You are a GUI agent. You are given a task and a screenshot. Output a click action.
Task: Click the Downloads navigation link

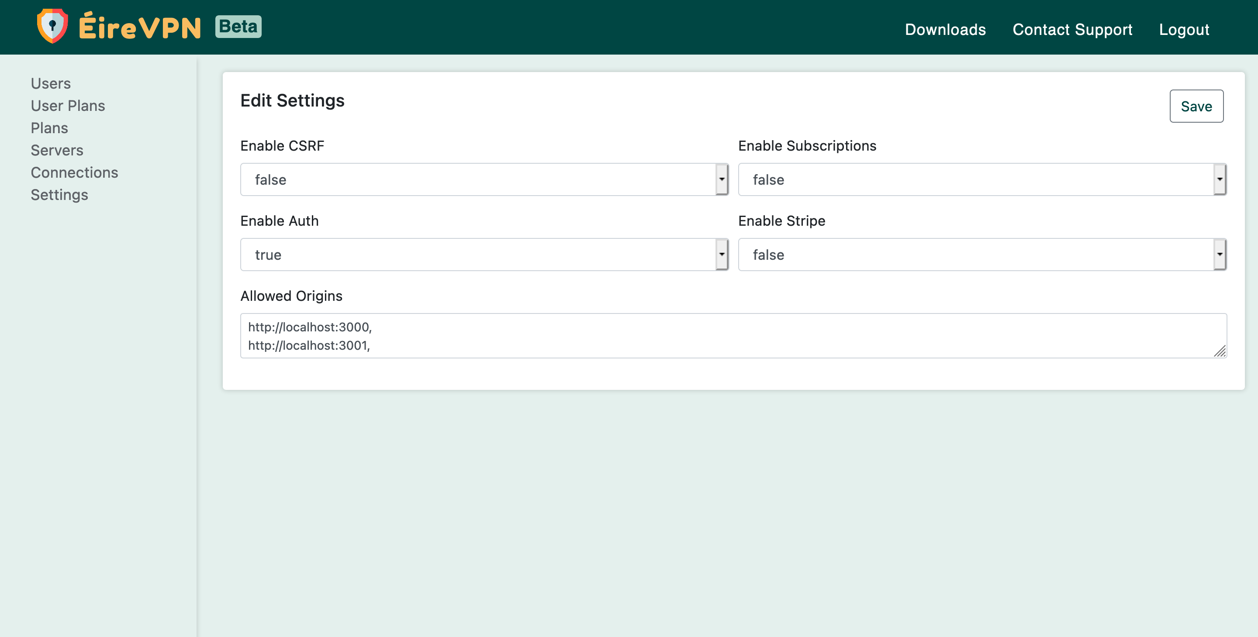pyautogui.click(x=945, y=28)
